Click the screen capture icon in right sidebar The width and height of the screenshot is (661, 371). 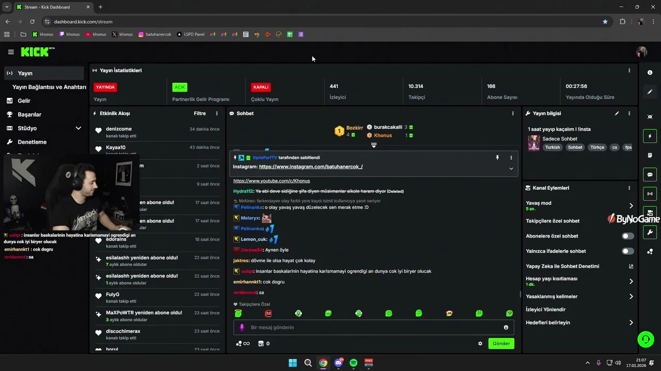[650, 117]
